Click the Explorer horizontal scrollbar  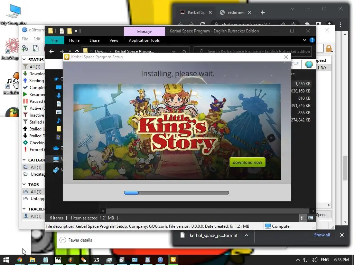point(207,211)
